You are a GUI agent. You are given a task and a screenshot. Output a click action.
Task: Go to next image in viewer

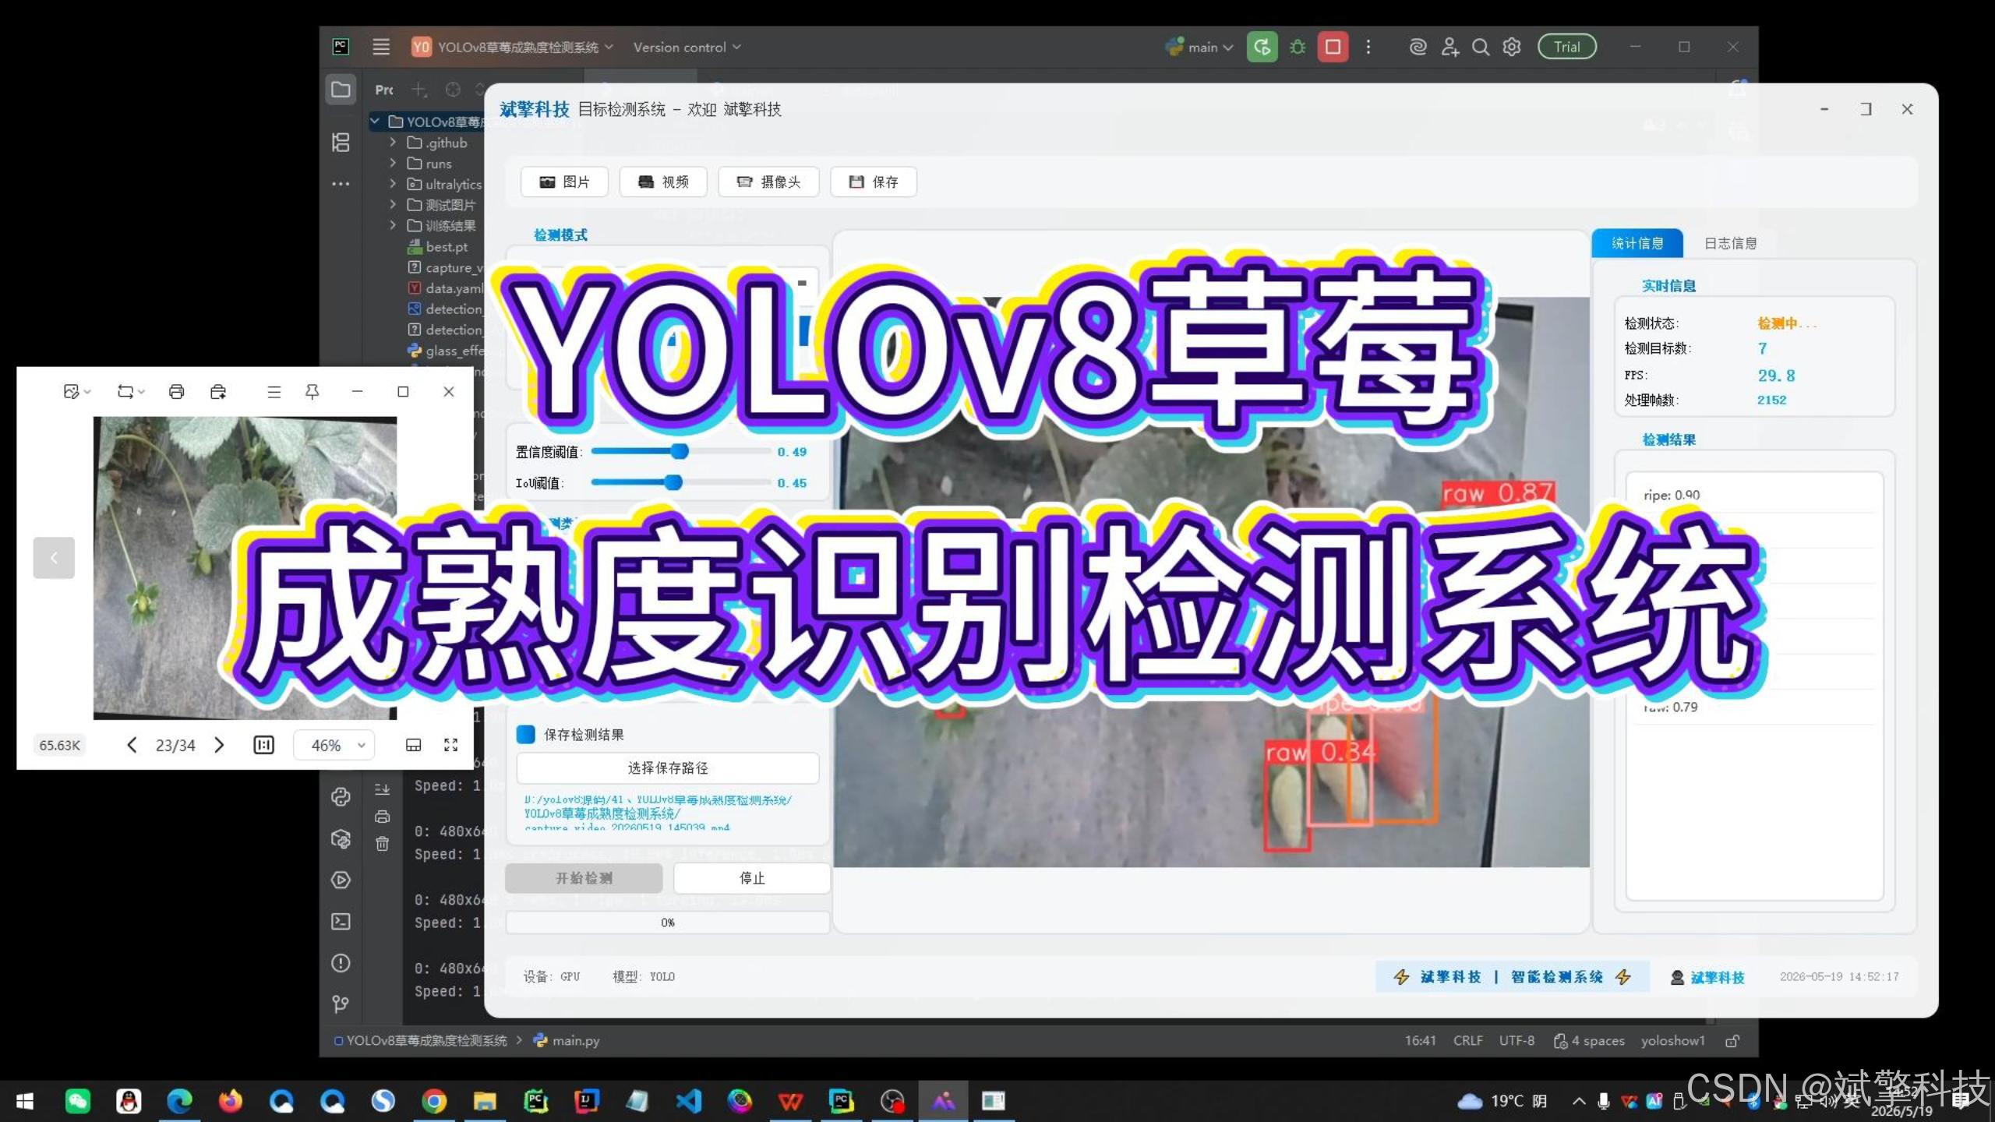point(219,745)
